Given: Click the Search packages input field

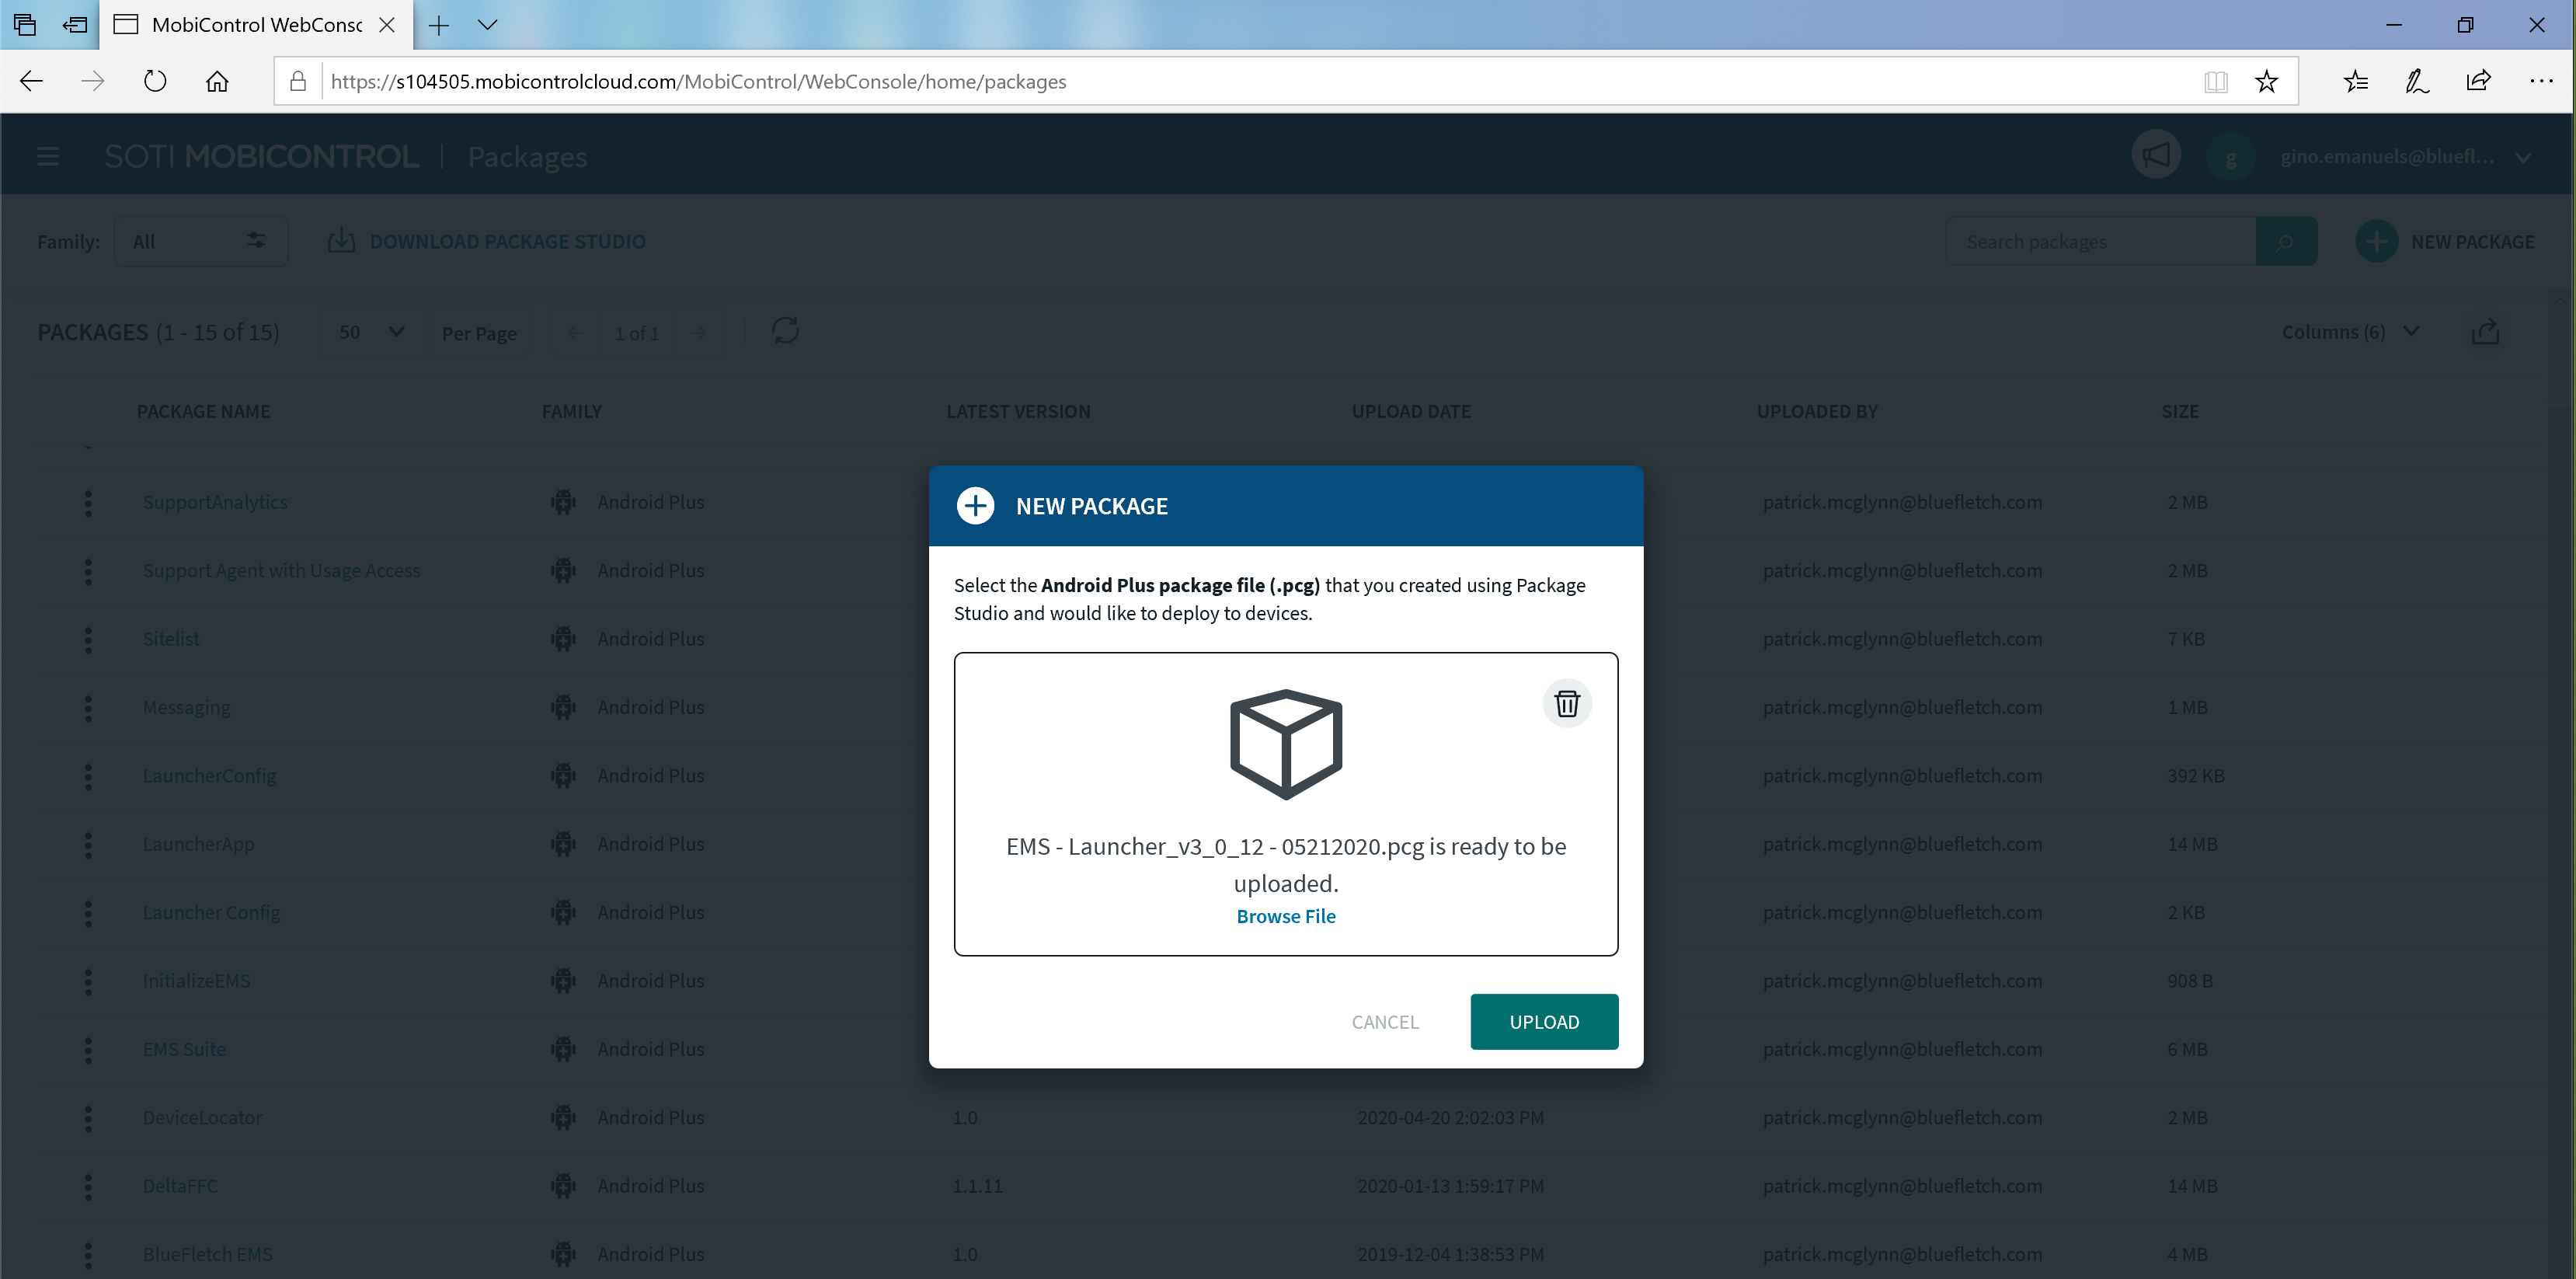Looking at the screenshot, I should 2100,241.
